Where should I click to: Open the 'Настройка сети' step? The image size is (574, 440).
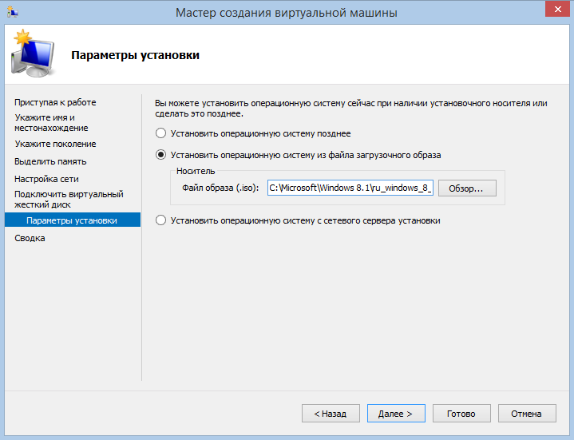[46, 179]
